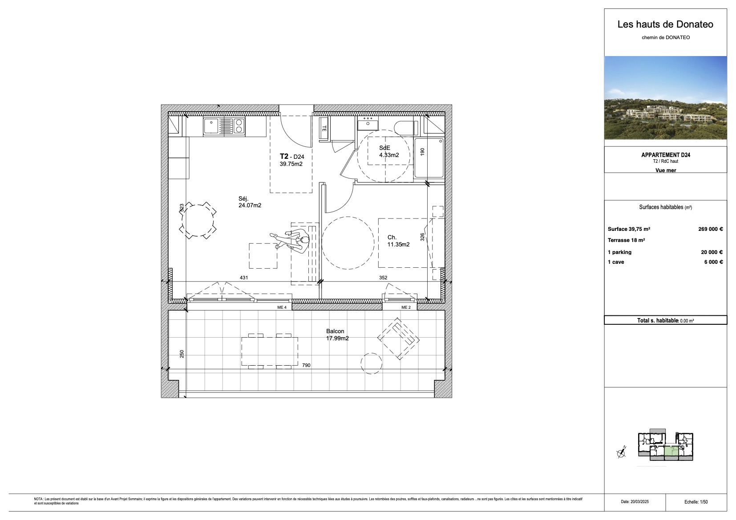Click the dashed coffee table square
This screenshot has width=736, height=520.
[263, 256]
